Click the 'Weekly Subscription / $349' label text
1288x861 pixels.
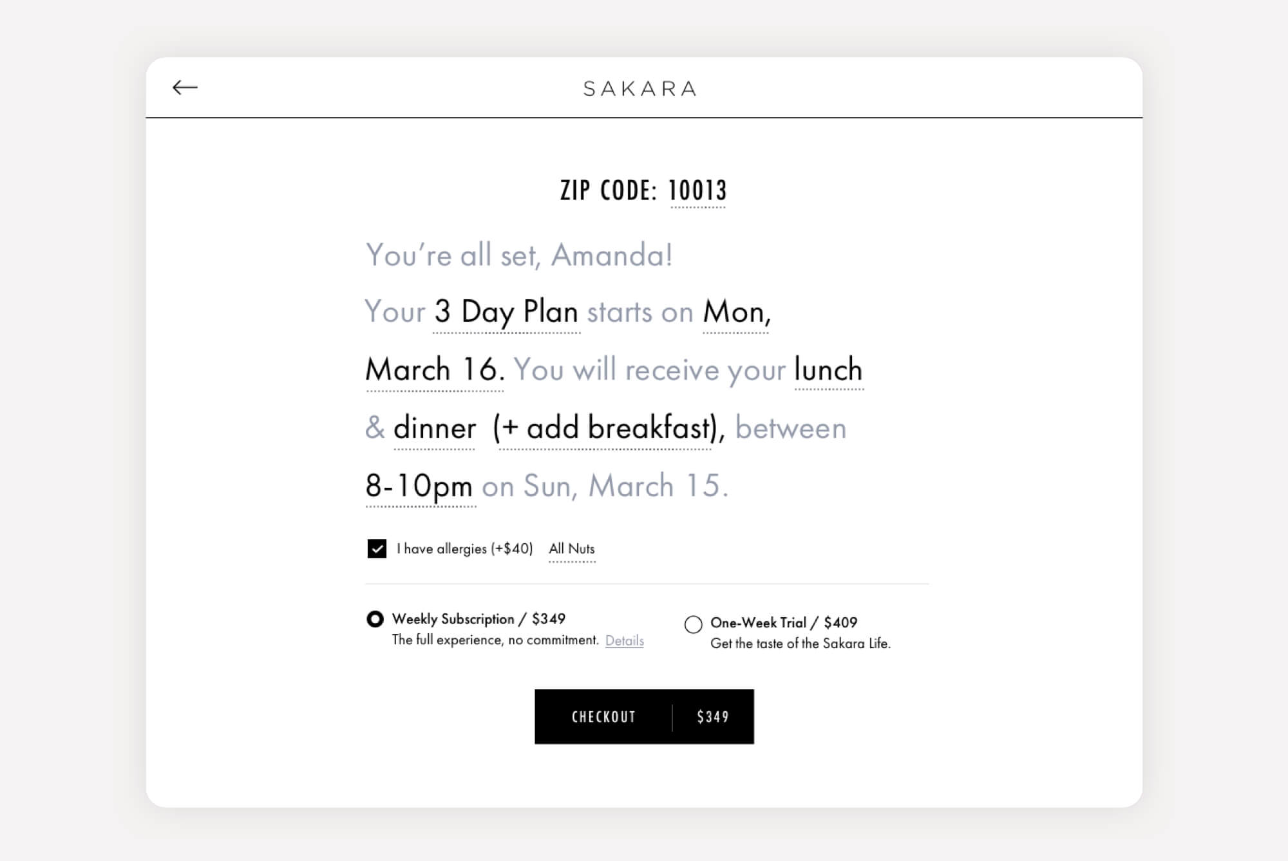478,619
